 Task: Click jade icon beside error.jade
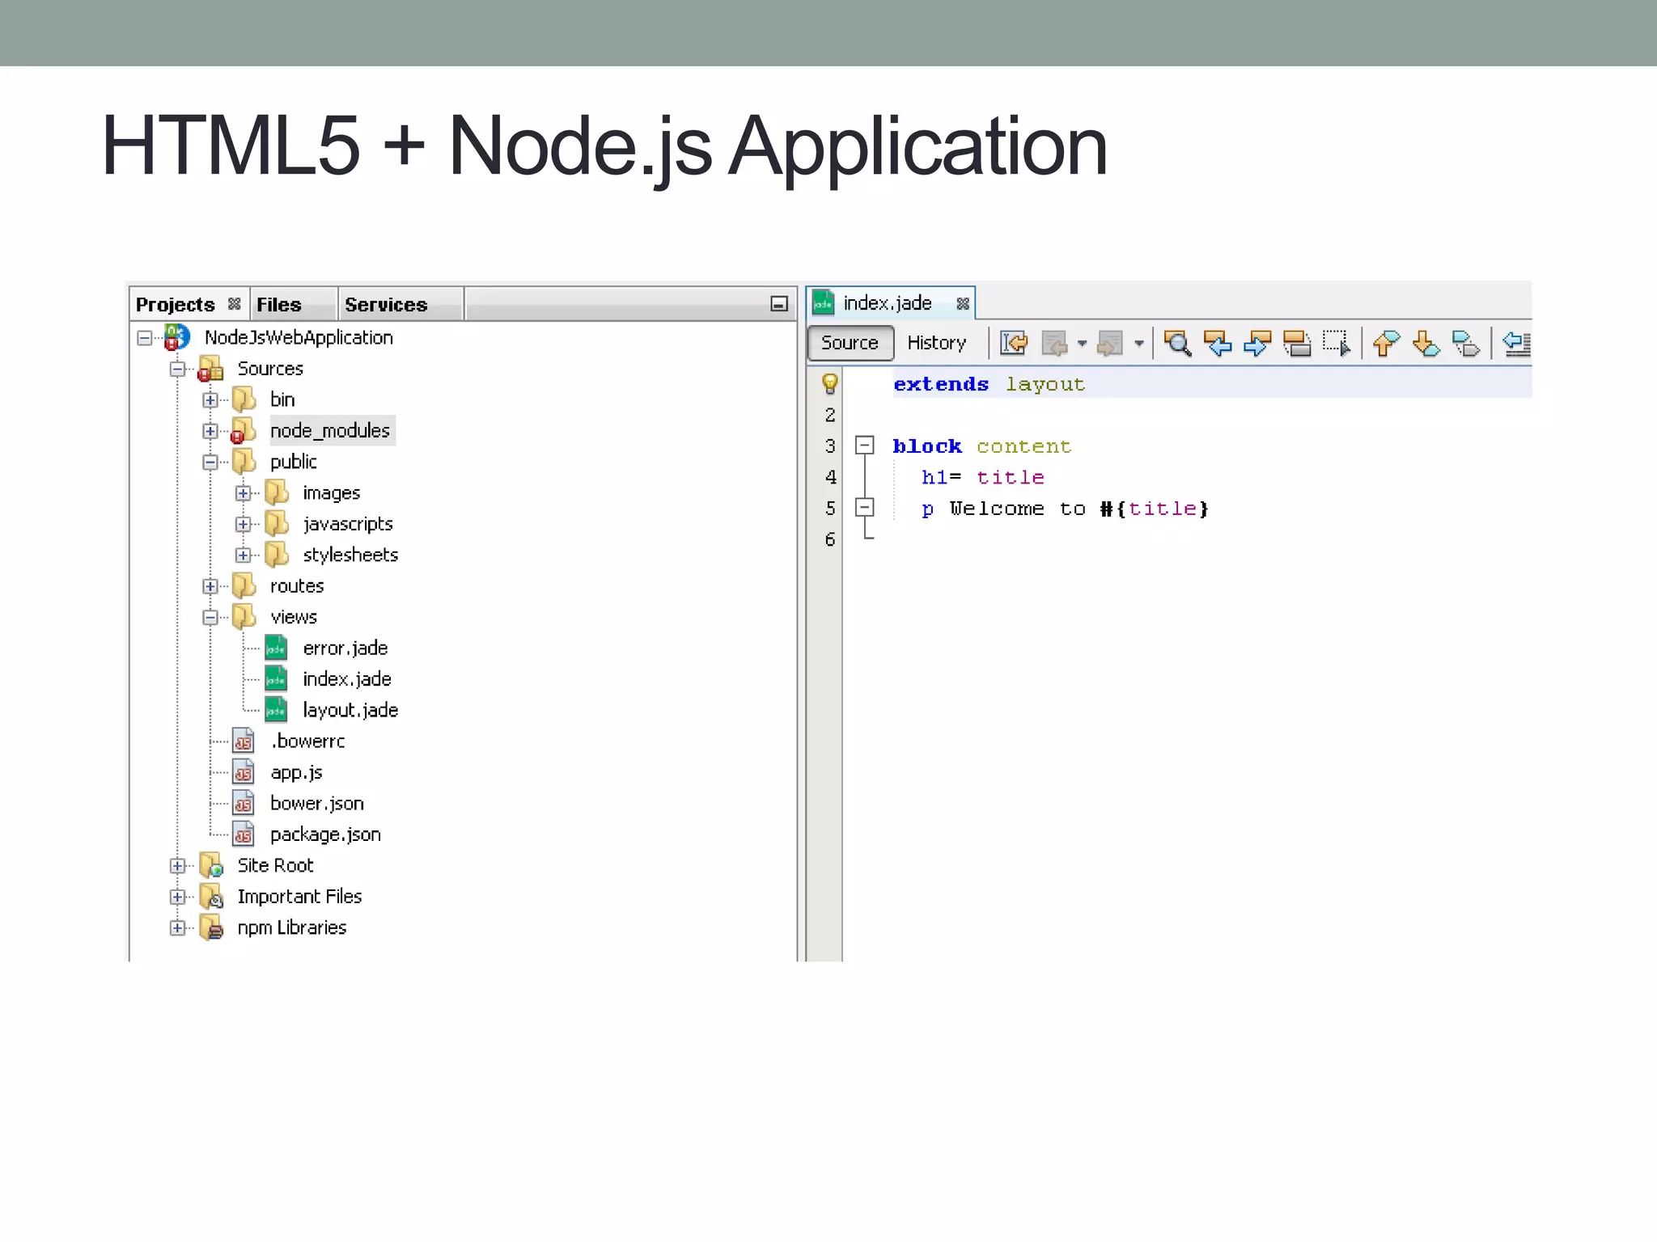(276, 648)
